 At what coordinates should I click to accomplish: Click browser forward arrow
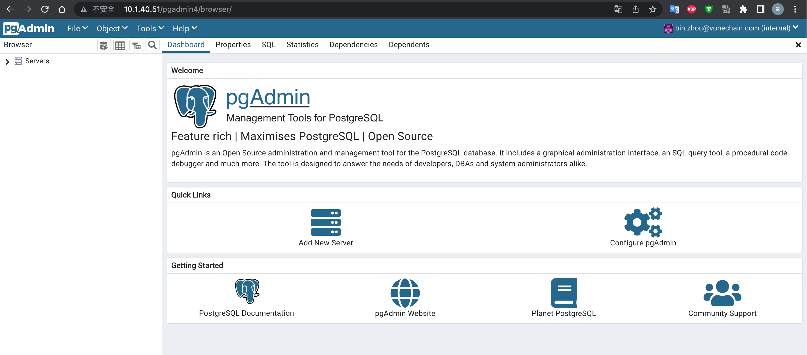pos(27,9)
